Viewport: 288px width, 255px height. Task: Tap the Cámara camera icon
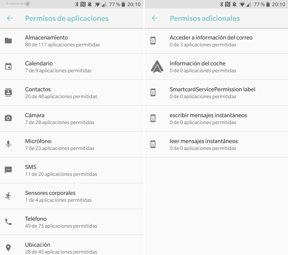8,118
